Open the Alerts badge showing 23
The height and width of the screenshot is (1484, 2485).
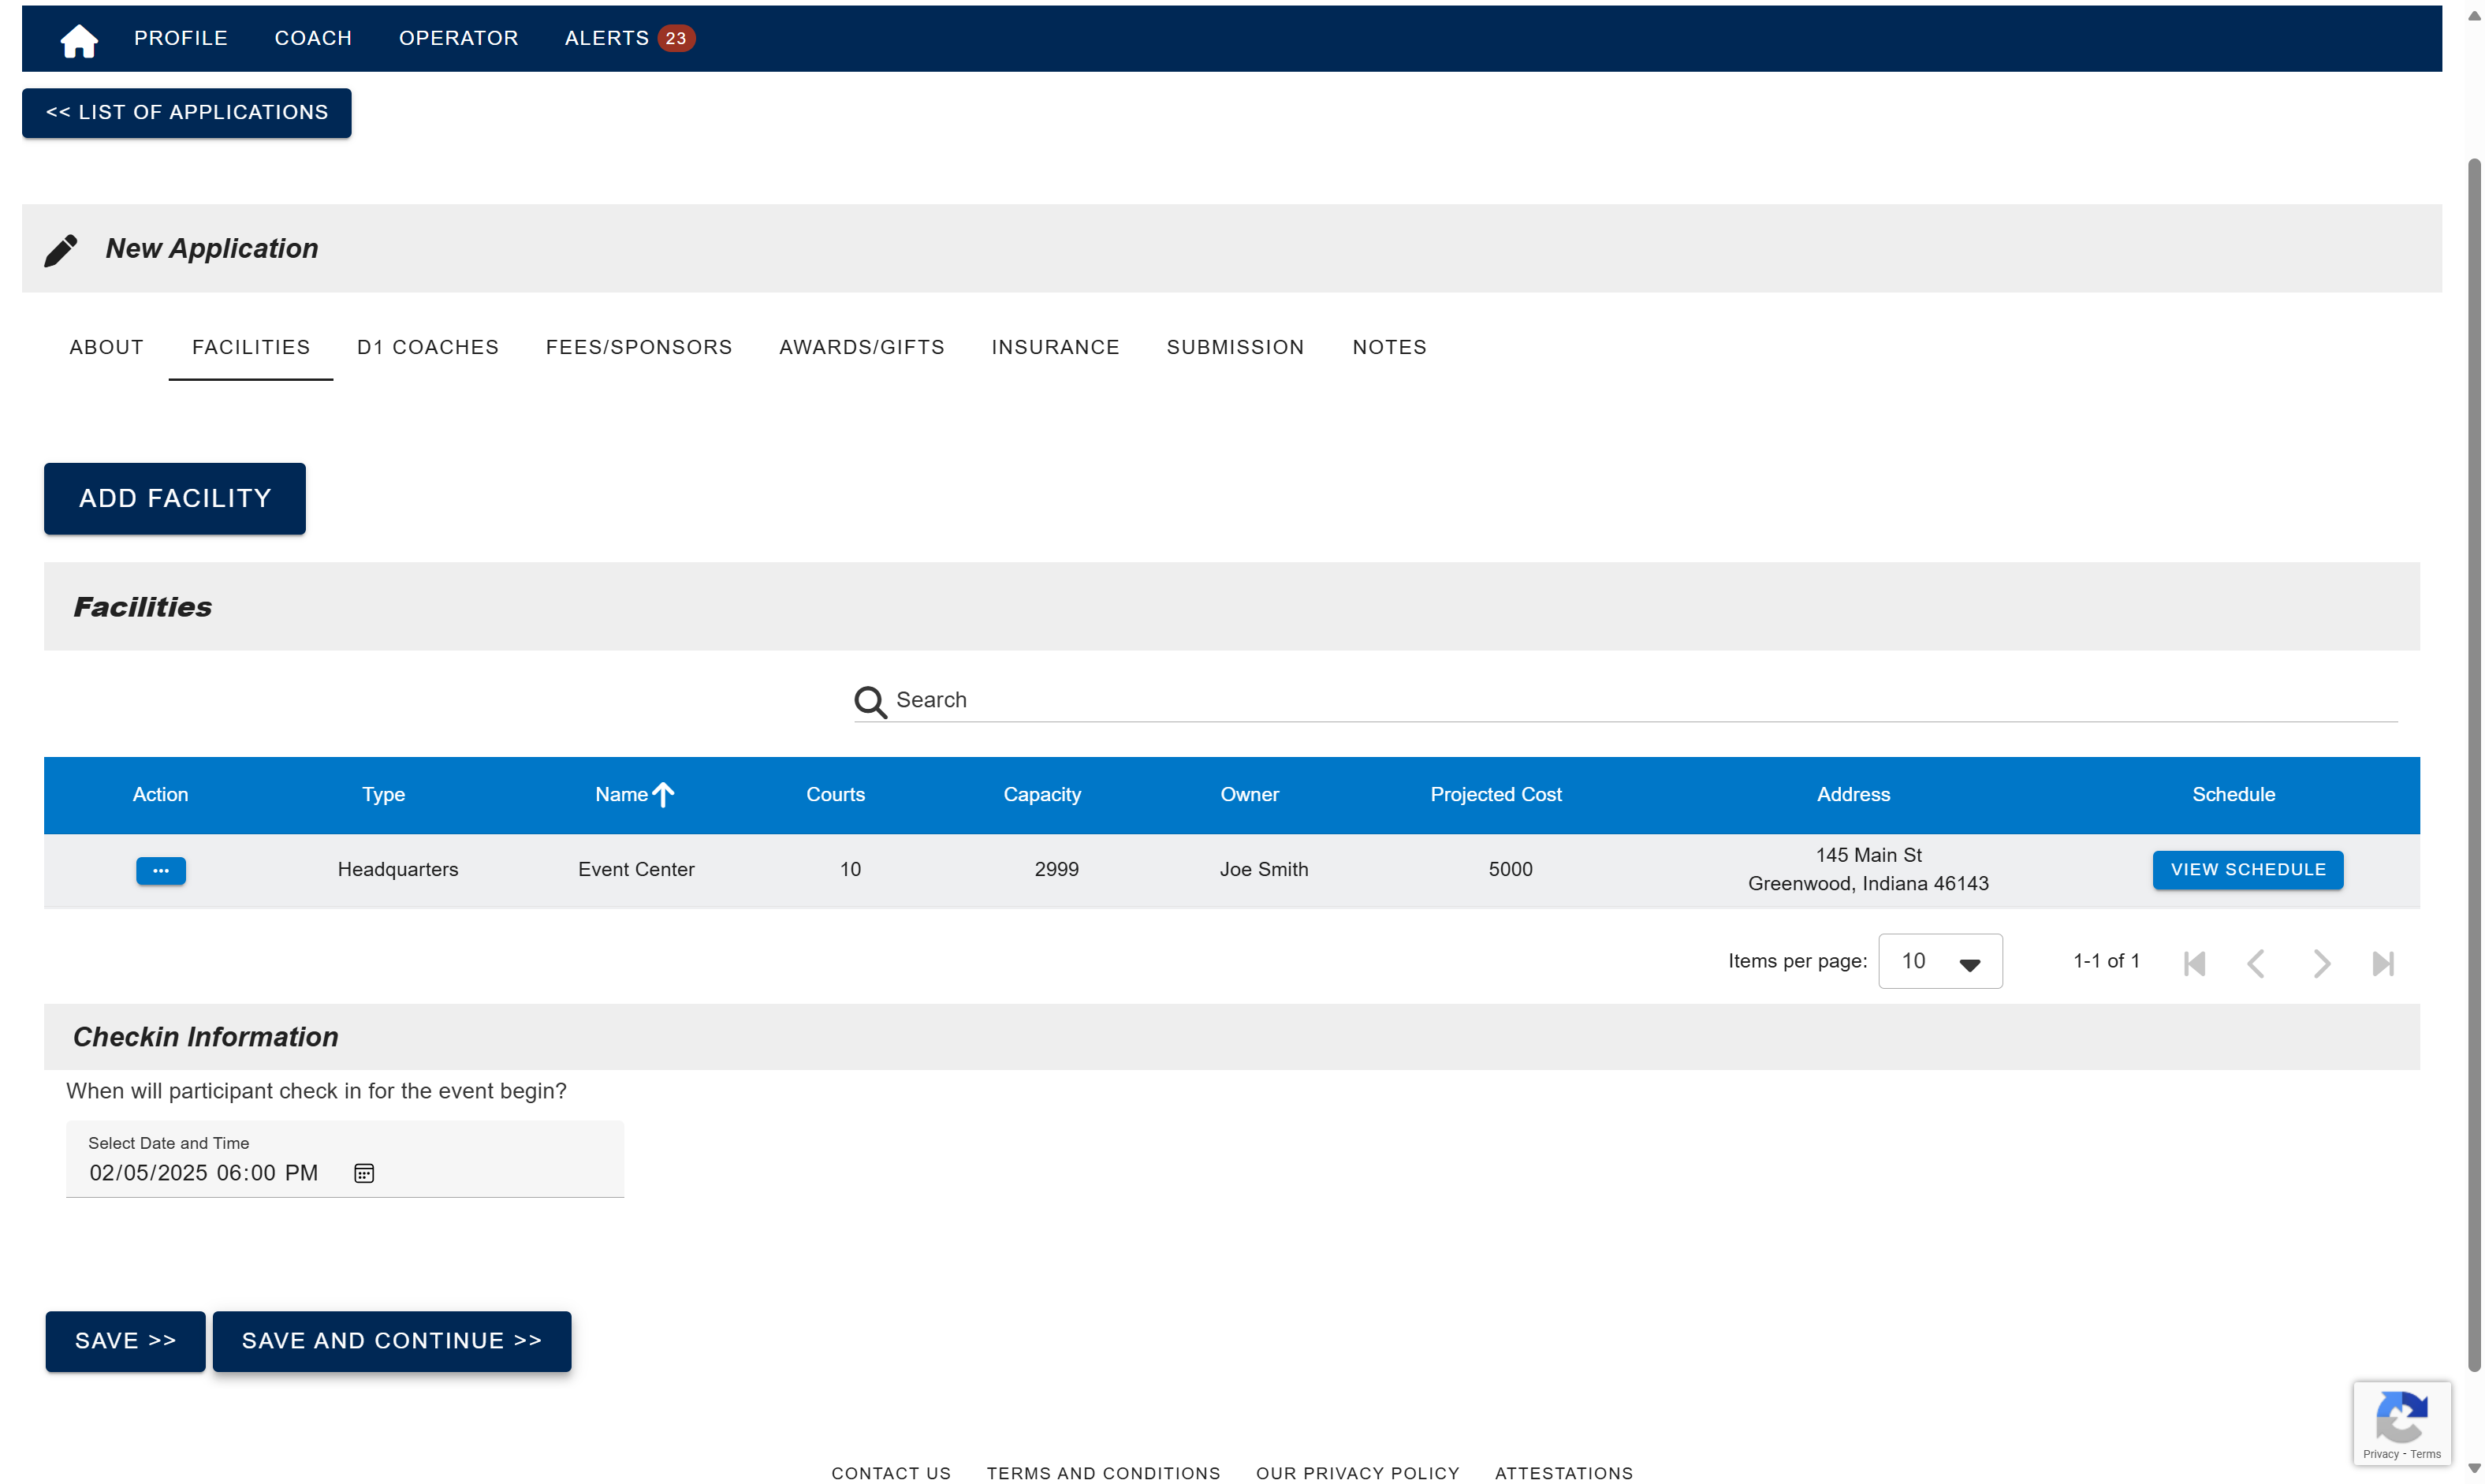point(676,38)
